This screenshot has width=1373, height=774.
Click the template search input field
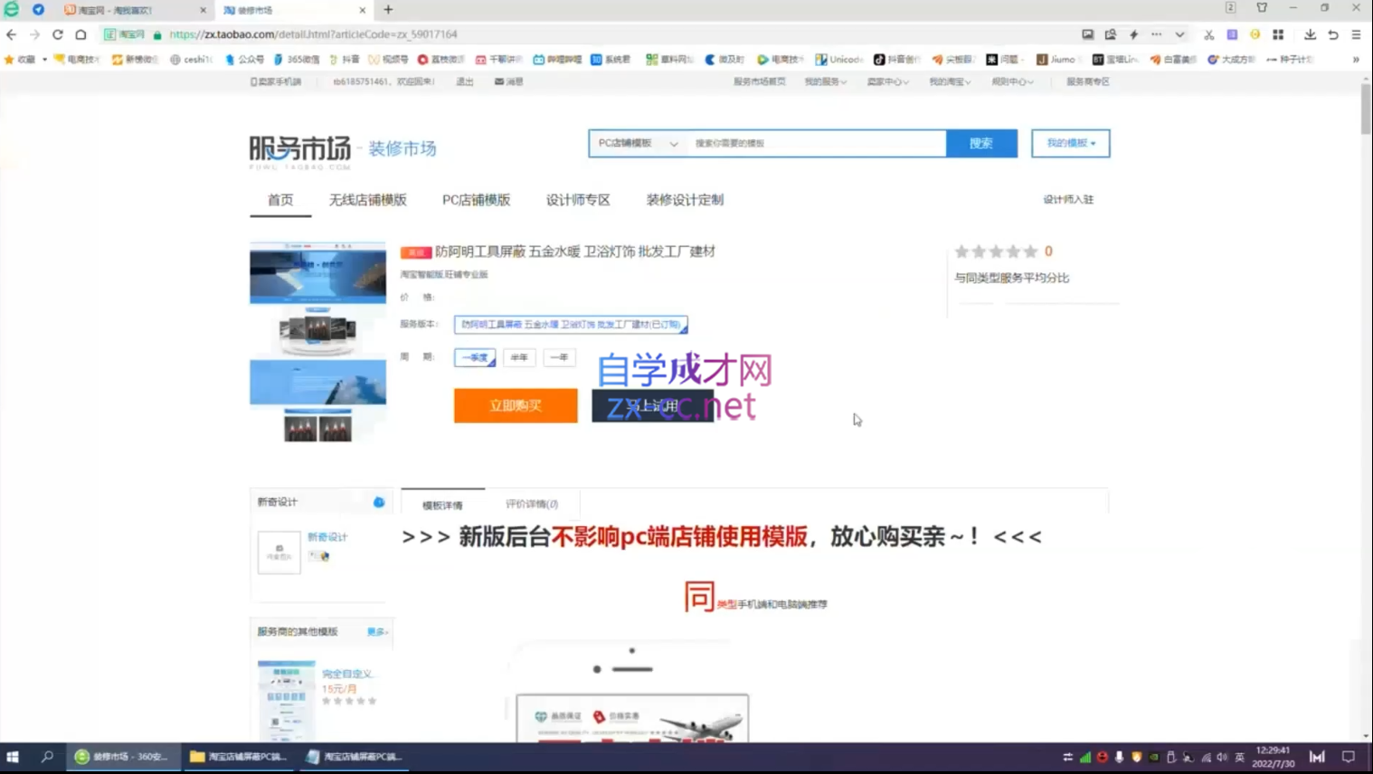click(x=817, y=143)
